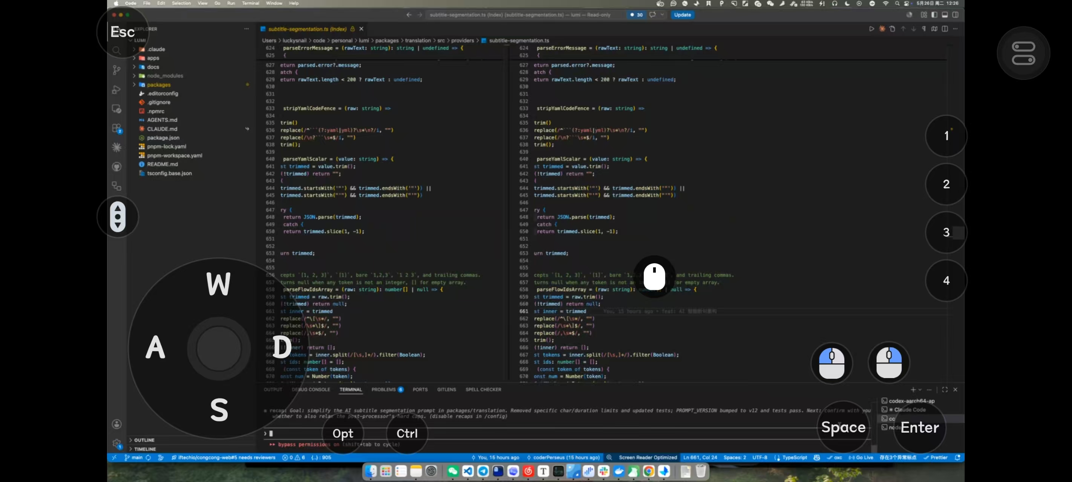Open WeChat from the Dock

click(453, 471)
